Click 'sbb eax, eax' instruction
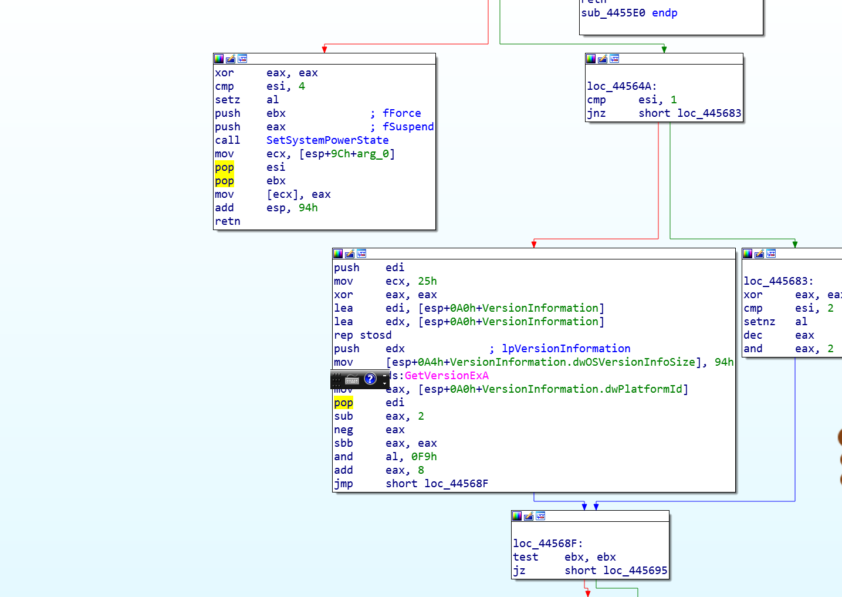The width and height of the screenshot is (842, 597). 386,443
